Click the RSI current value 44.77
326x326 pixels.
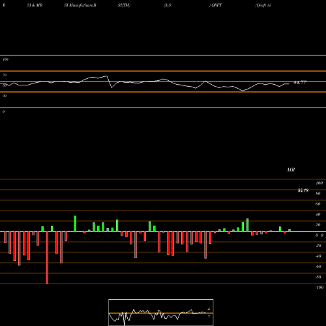point(300,83)
